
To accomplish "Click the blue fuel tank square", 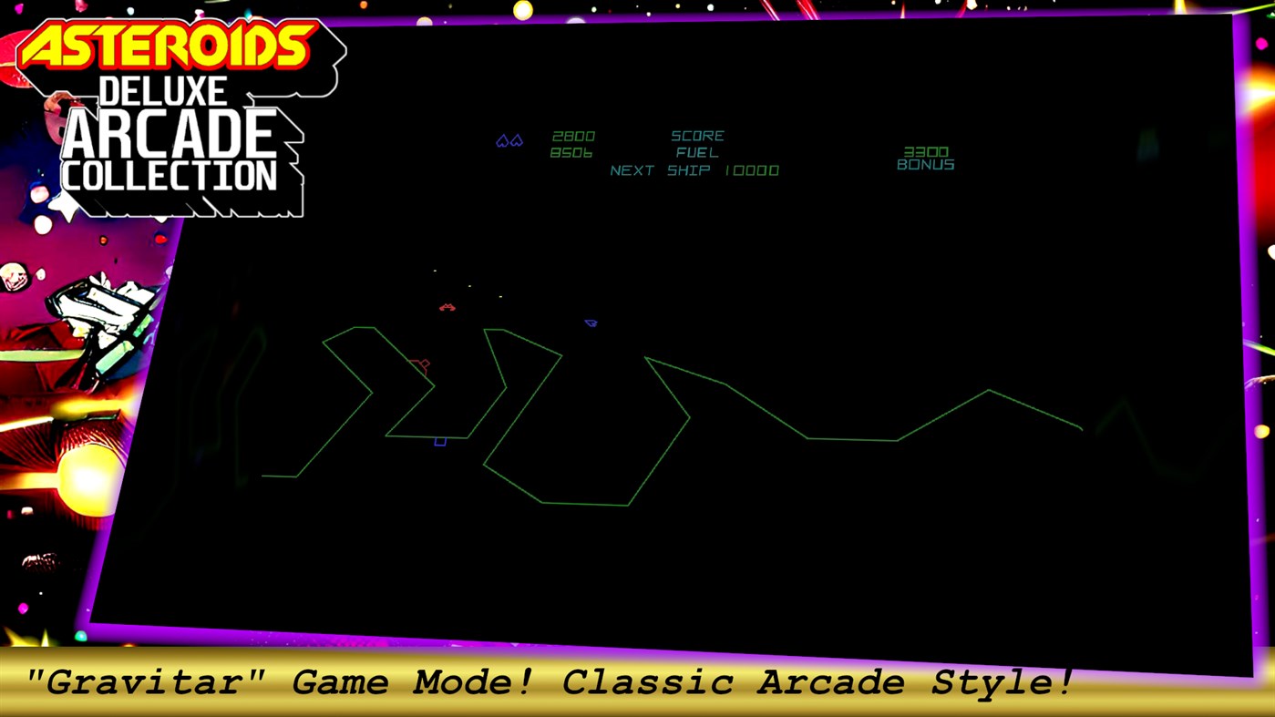I will [x=439, y=442].
